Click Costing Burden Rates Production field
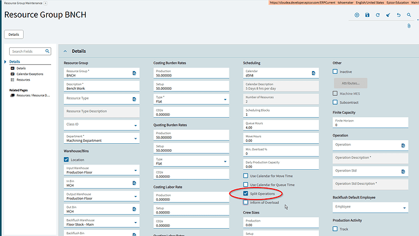 pyautogui.click(x=191, y=73)
